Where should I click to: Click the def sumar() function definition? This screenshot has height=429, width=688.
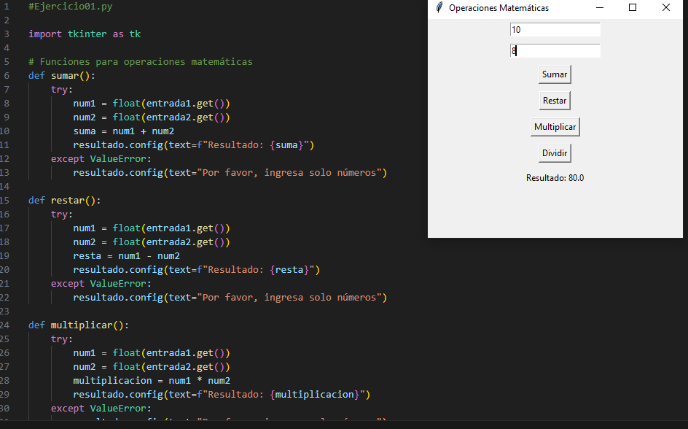[62, 75]
